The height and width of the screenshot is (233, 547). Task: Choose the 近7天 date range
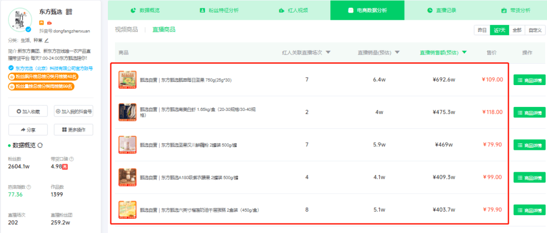[x=499, y=30]
